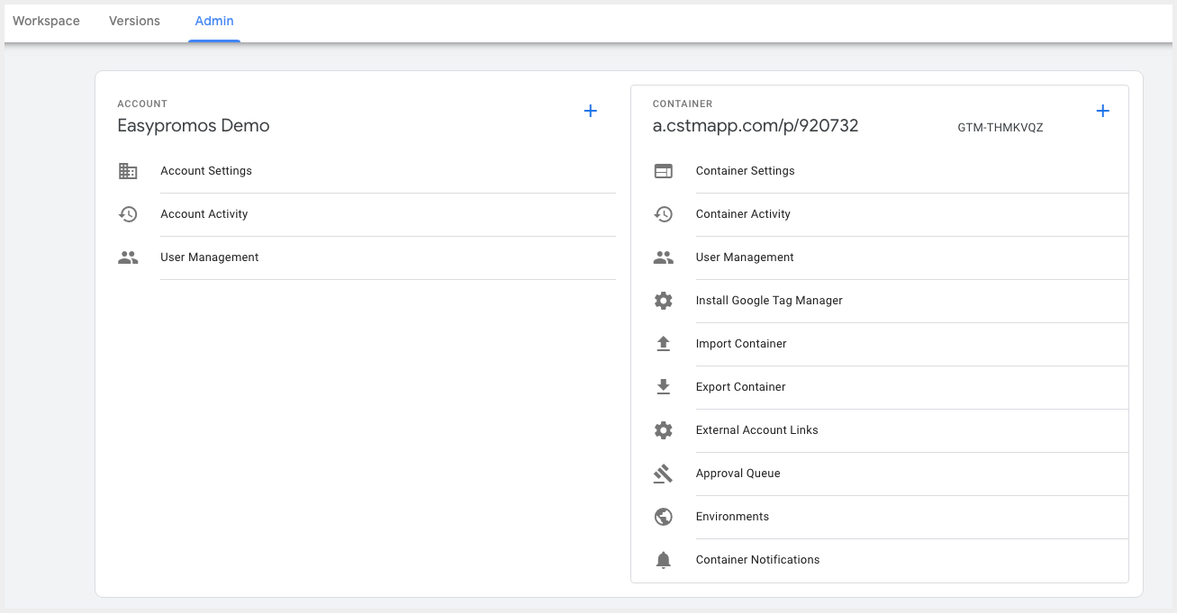Screen dimensions: 1177x614
Task: Click the Approval Queue gavel icon
Action: click(664, 474)
